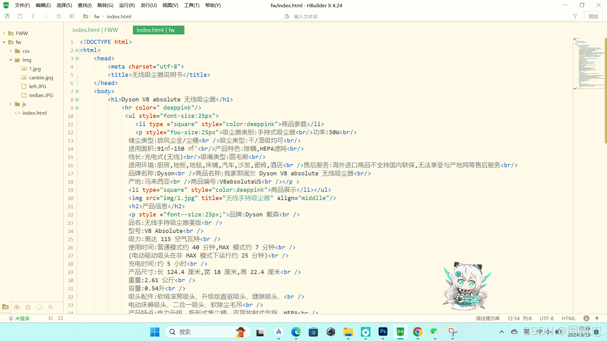Select canbin.jpg in the file tree

41,77
